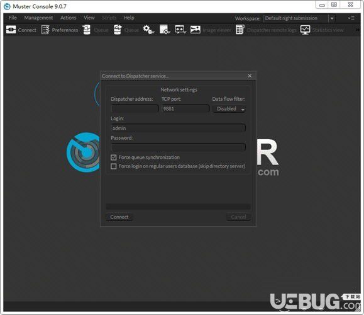Click the Login field containing admin
Viewport: 364px width, 315px height.
pos(179,128)
